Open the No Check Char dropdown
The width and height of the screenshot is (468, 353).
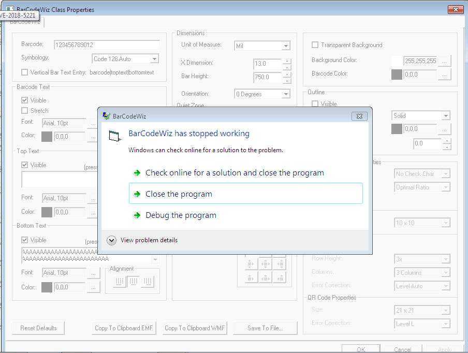[446, 174]
